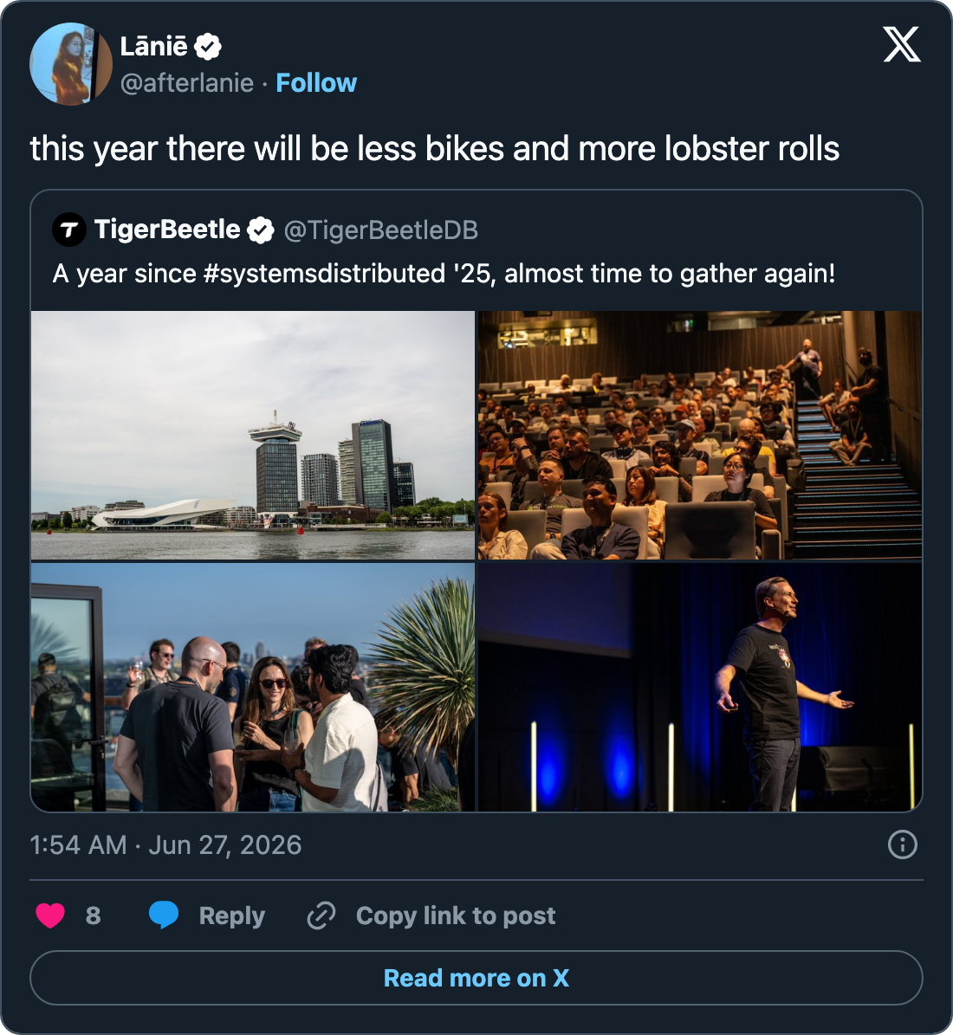Image resolution: width=953 pixels, height=1035 pixels.
Task: Click the blue reply bubble icon
Action: [164, 915]
